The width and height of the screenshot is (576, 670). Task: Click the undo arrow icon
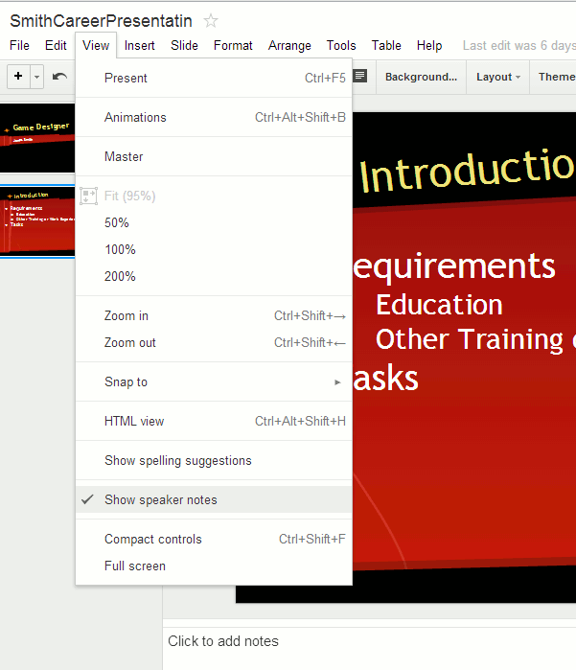pos(59,77)
